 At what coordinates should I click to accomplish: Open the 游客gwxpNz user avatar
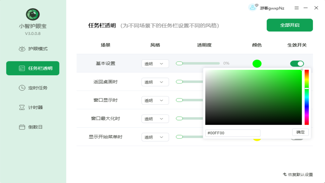253,7
